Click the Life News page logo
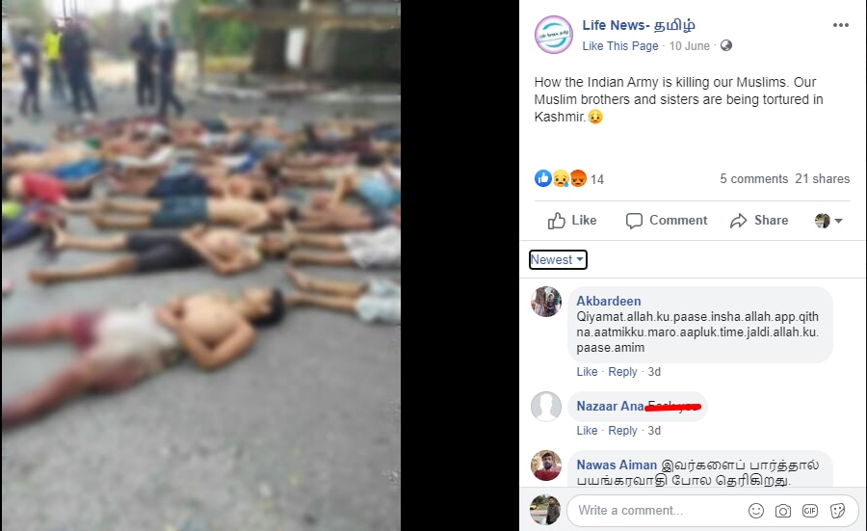Viewport: 867px width, 531px height. coord(554,35)
